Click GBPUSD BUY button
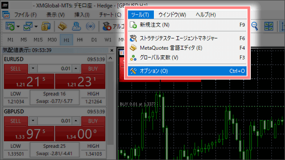 click(93, 121)
